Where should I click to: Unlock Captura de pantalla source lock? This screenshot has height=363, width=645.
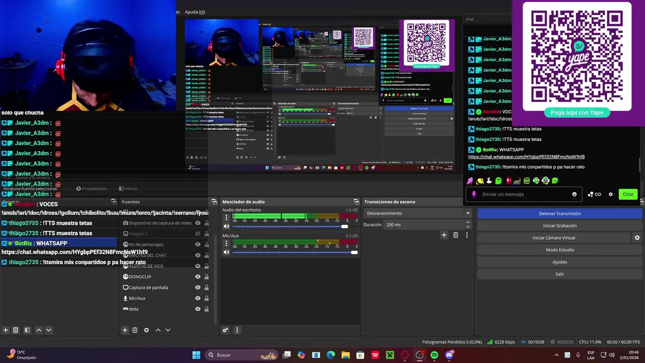click(x=206, y=287)
